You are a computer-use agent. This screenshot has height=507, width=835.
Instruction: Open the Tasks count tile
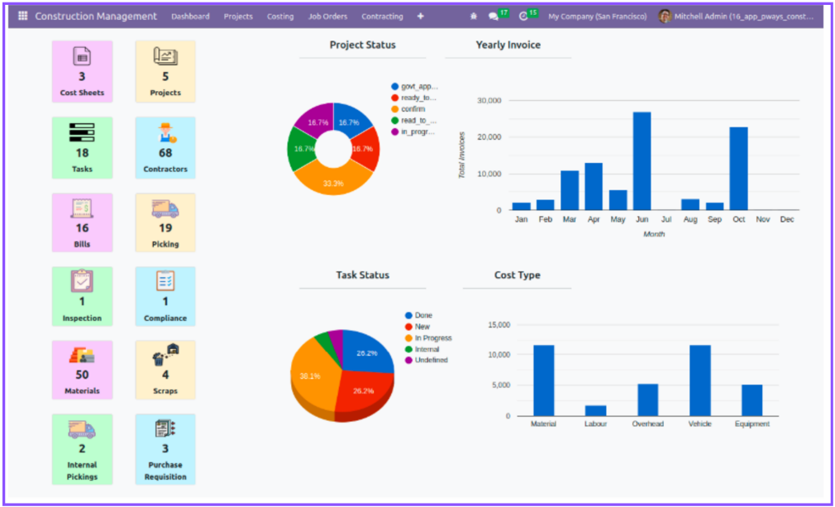82,147
